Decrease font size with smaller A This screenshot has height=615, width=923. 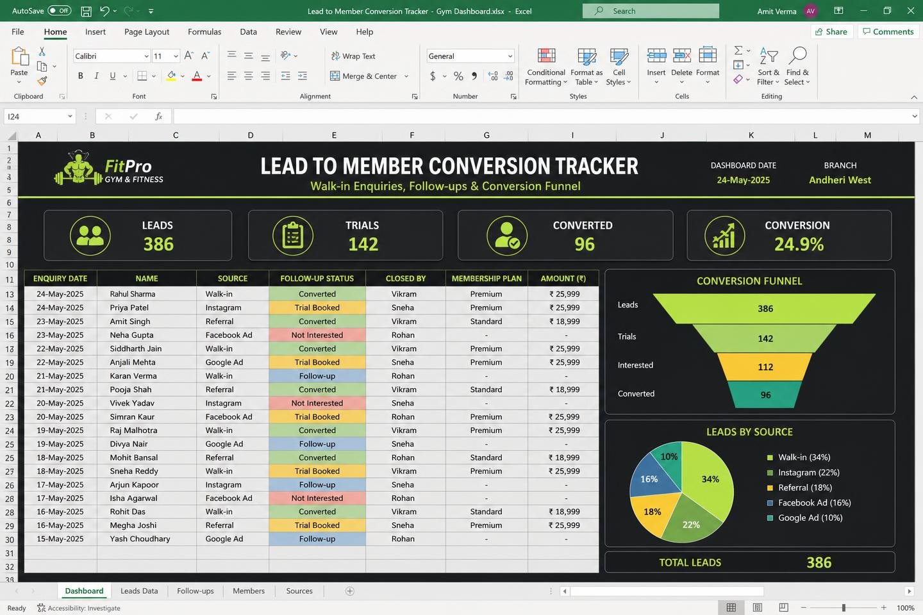pos(205,56)
